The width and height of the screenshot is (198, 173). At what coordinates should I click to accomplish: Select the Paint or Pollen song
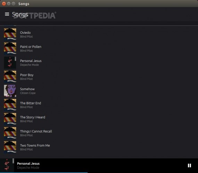[x=99, y=48]
